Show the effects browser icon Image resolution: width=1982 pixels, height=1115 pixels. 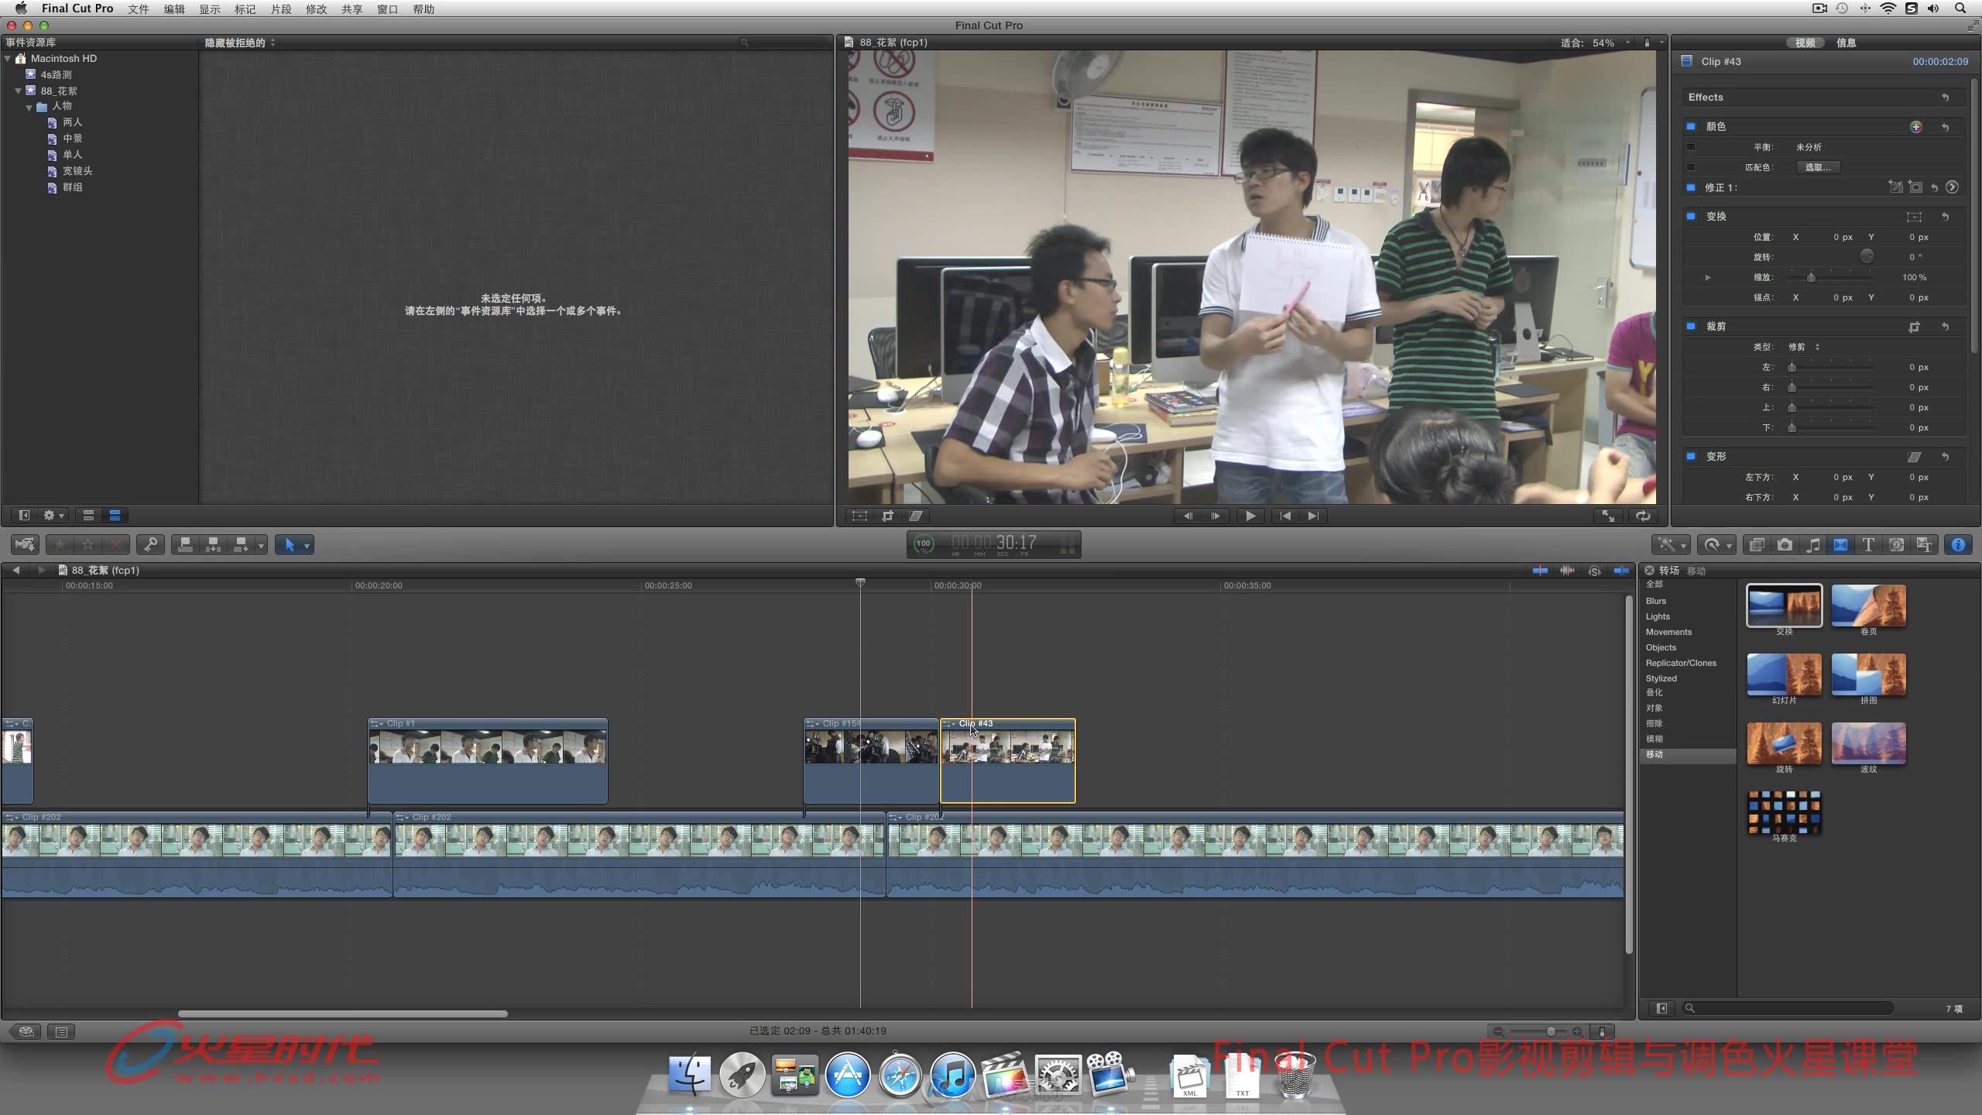point(1757,545)
